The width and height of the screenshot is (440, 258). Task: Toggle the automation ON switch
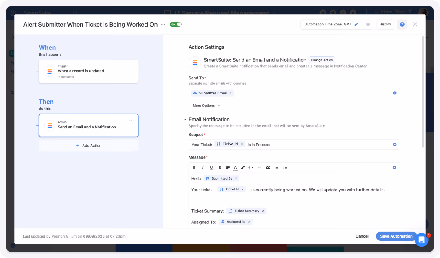175,25
